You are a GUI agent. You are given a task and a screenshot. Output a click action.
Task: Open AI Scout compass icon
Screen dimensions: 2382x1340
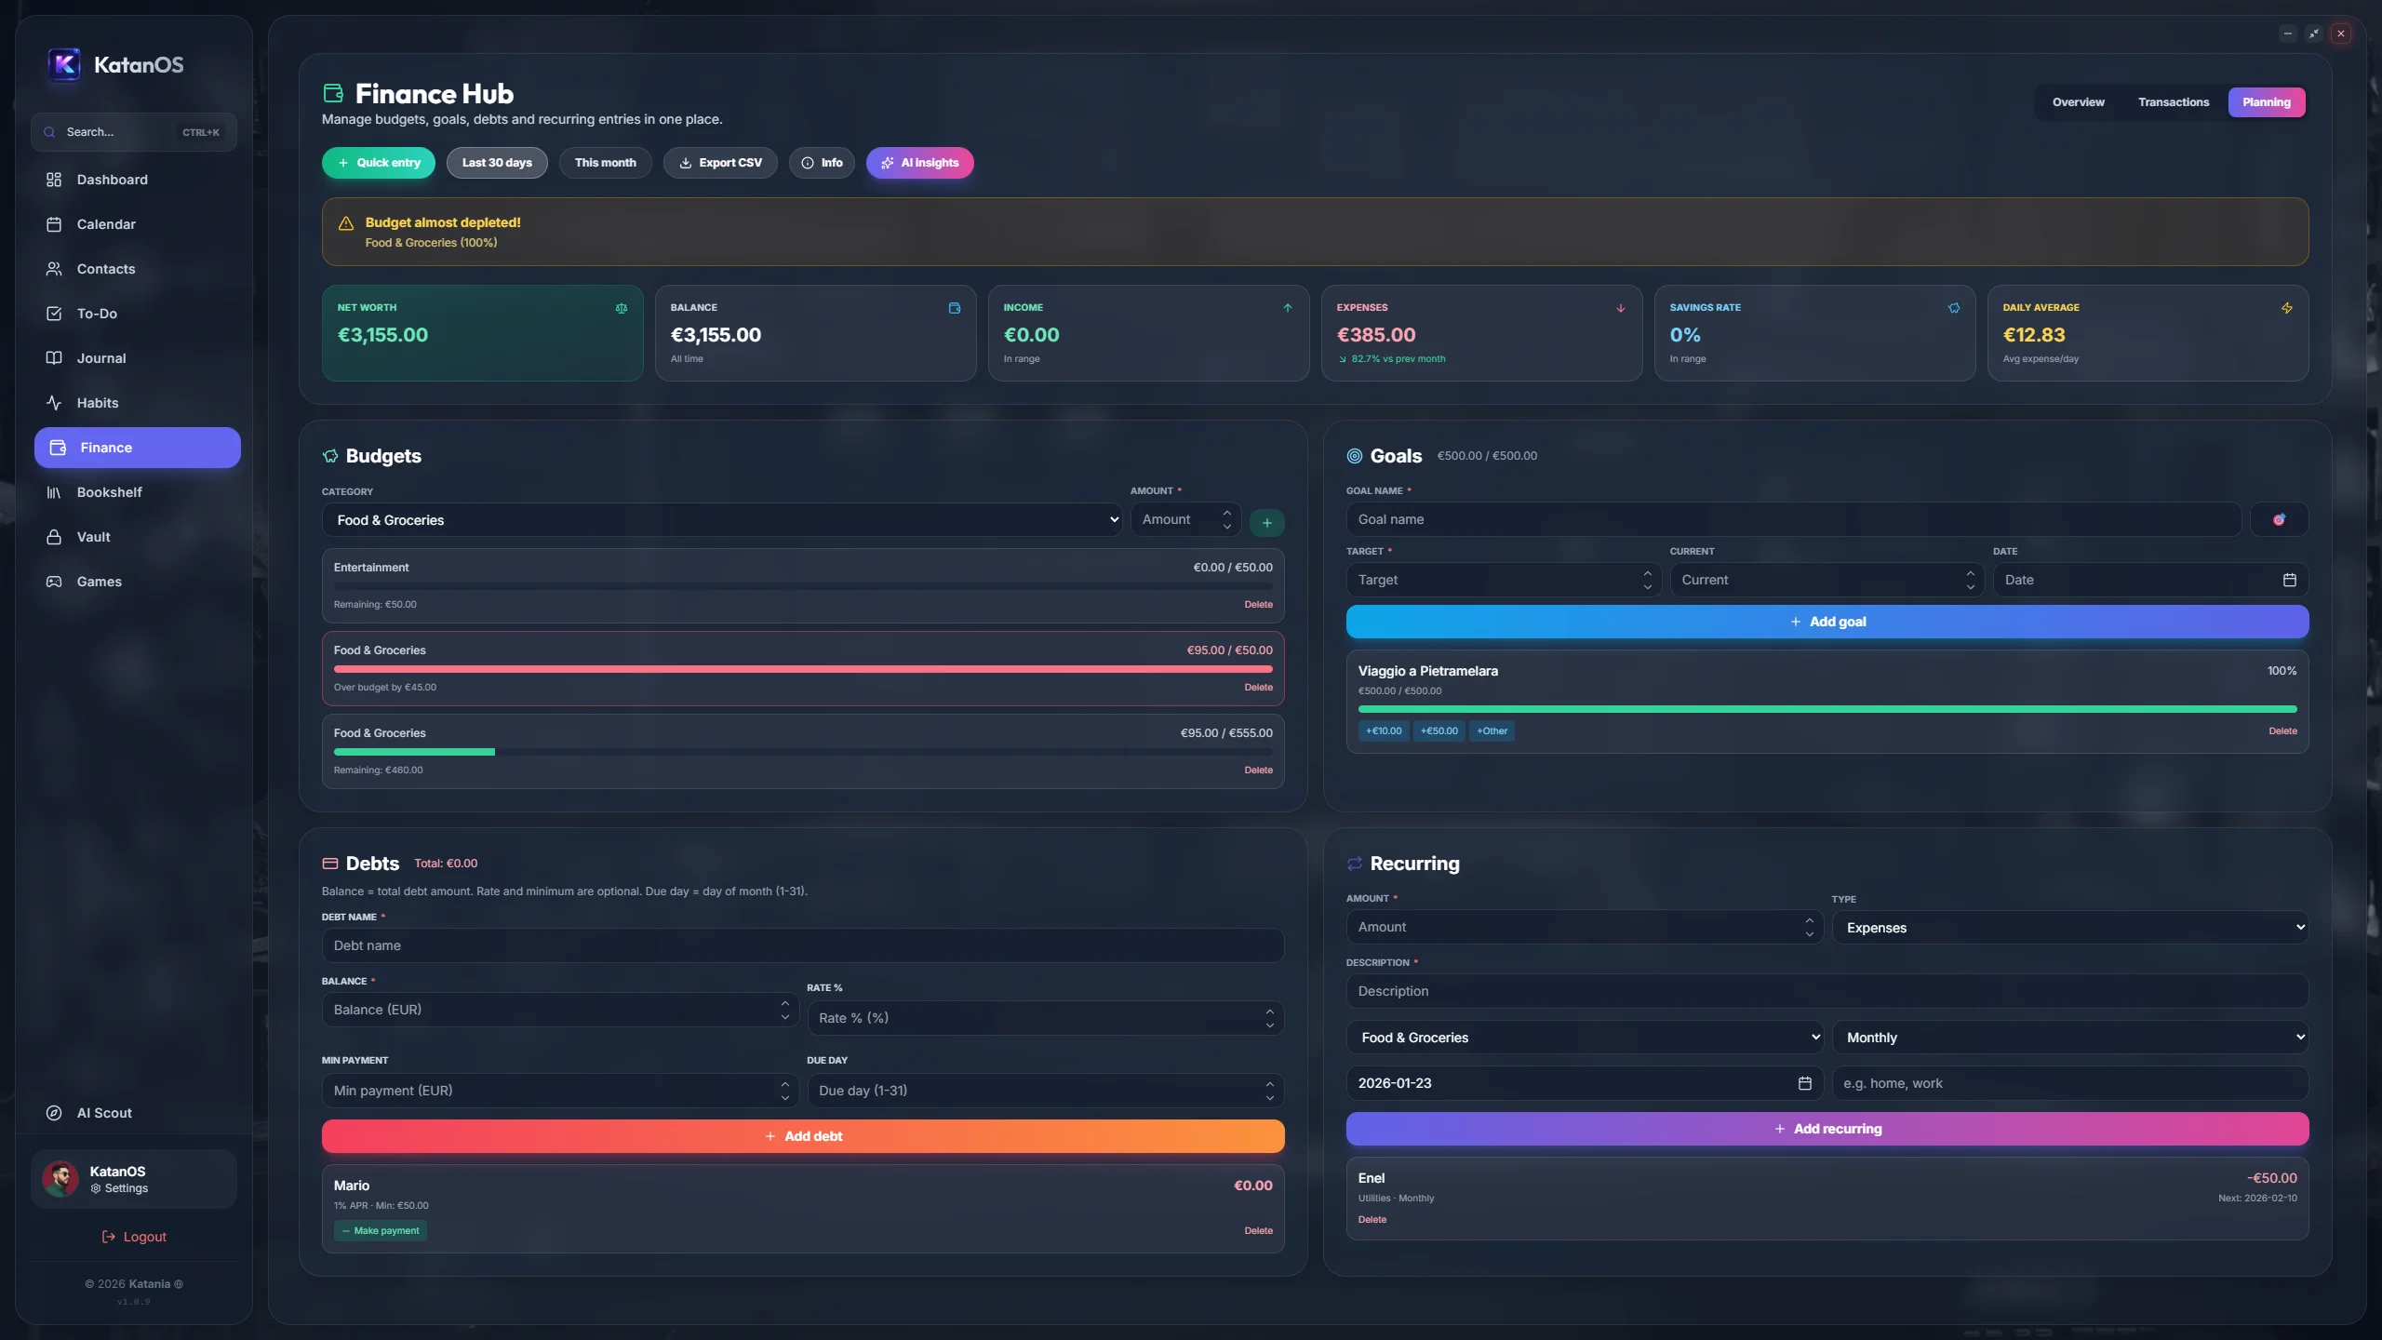54,1113
